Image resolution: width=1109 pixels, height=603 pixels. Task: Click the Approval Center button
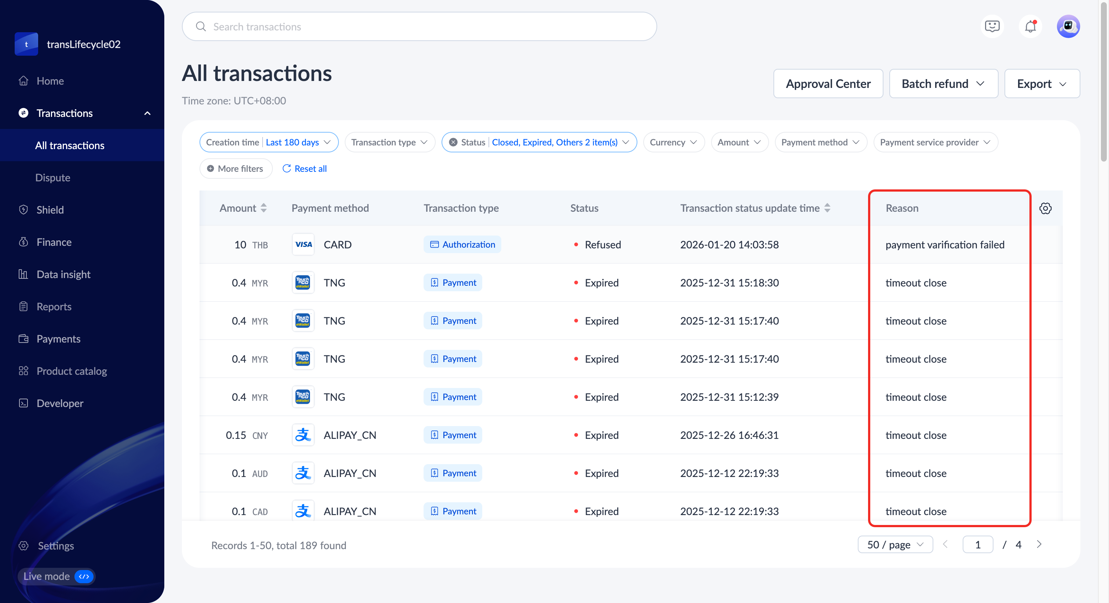coord(828,84)
